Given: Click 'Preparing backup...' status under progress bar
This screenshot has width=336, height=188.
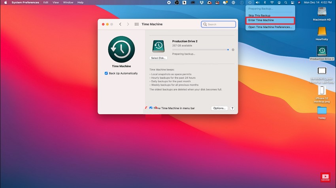Looking at the screenshot, I should 184,54.
